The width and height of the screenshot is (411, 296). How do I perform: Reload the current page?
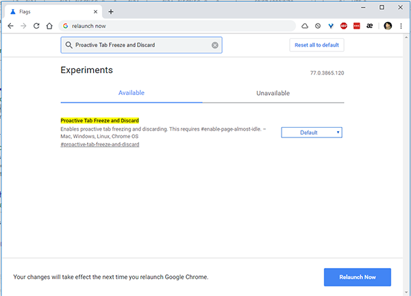(x=36, y=26)
